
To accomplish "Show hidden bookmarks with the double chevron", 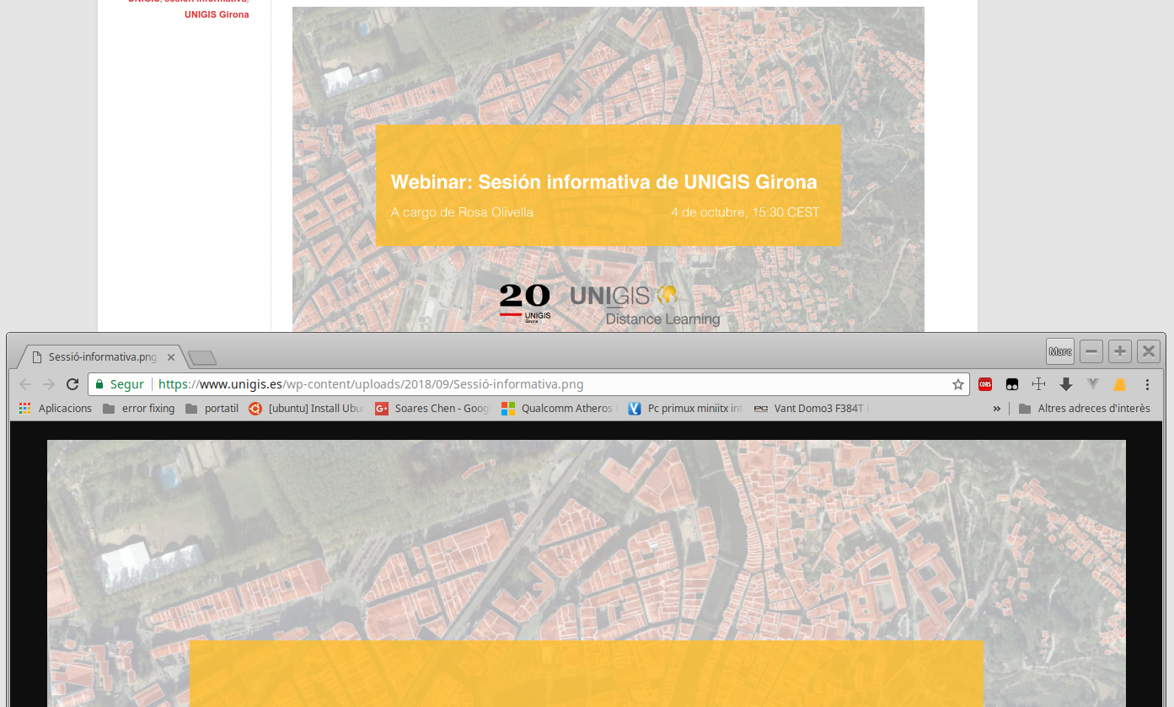I will point(997,409).
